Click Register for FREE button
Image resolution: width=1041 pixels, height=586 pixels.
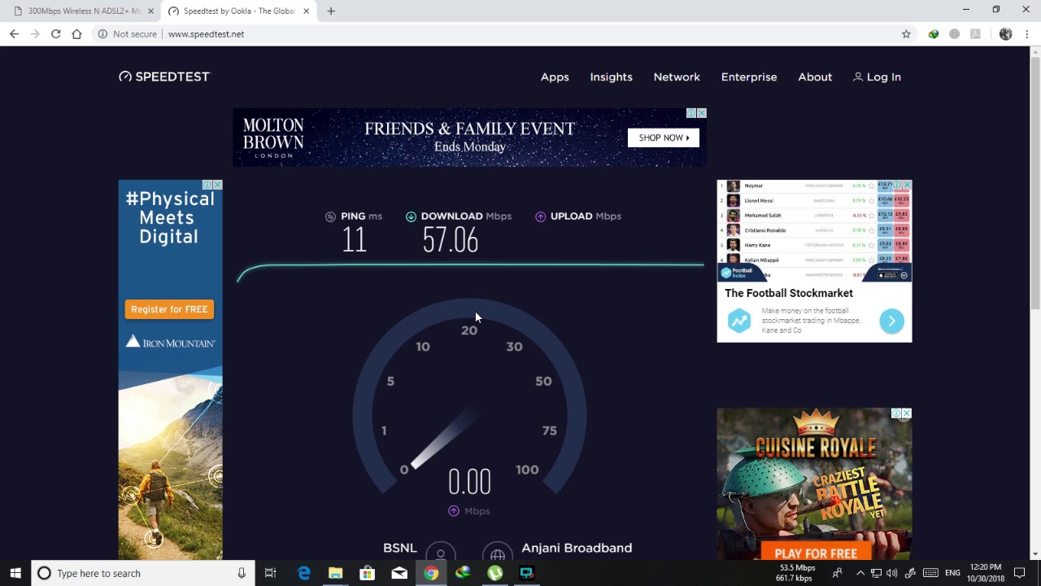169,309
